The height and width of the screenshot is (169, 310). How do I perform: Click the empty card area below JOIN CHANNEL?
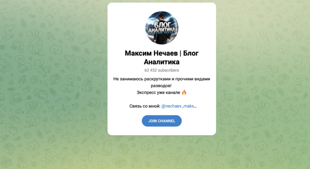click(162, 131)
